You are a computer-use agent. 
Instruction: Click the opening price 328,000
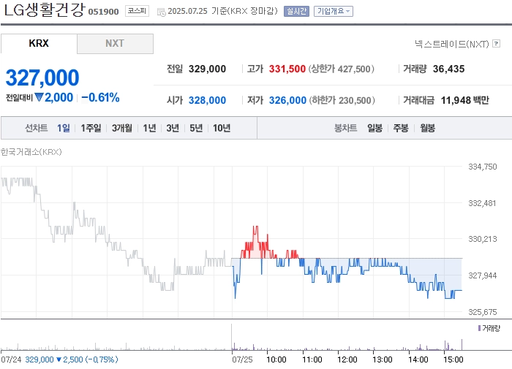coord(207,100)
